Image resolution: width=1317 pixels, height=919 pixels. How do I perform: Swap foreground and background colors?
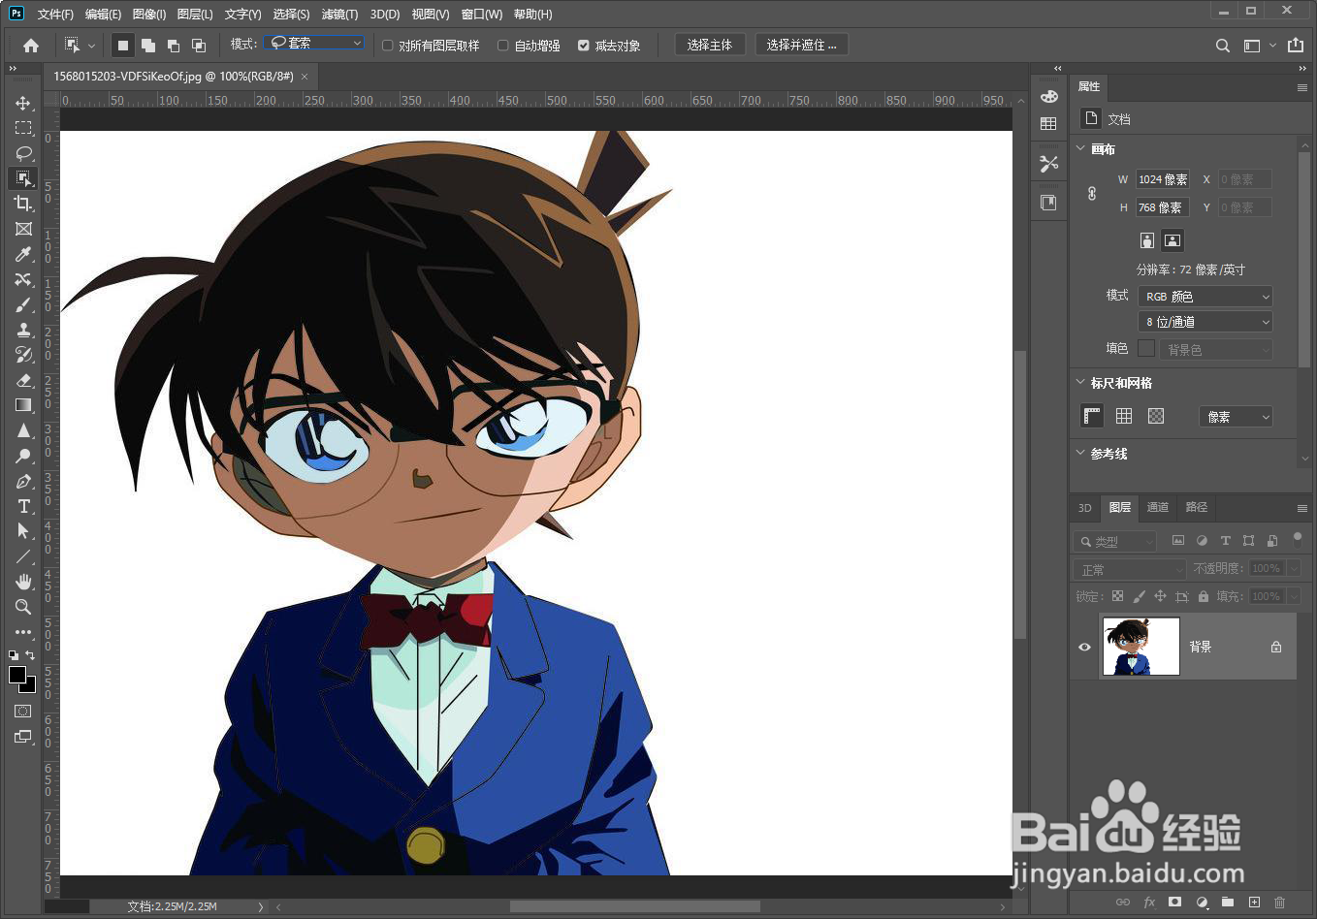pyautogui.click(x=31, y=655)
